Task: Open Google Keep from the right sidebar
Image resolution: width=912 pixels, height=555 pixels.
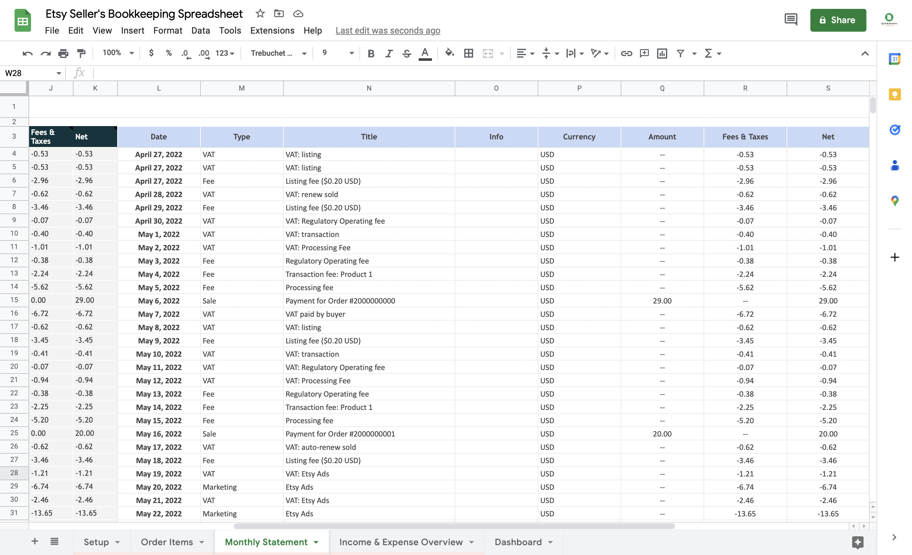Action: click(x=895, y=94)
